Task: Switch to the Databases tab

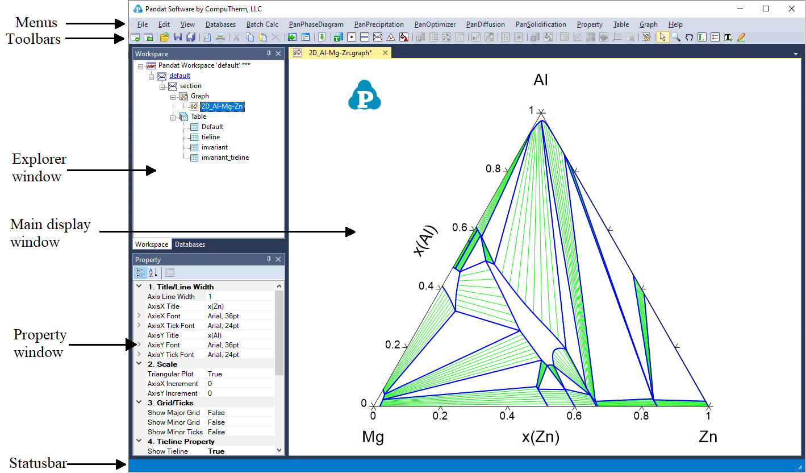Action: pos(190,244)
